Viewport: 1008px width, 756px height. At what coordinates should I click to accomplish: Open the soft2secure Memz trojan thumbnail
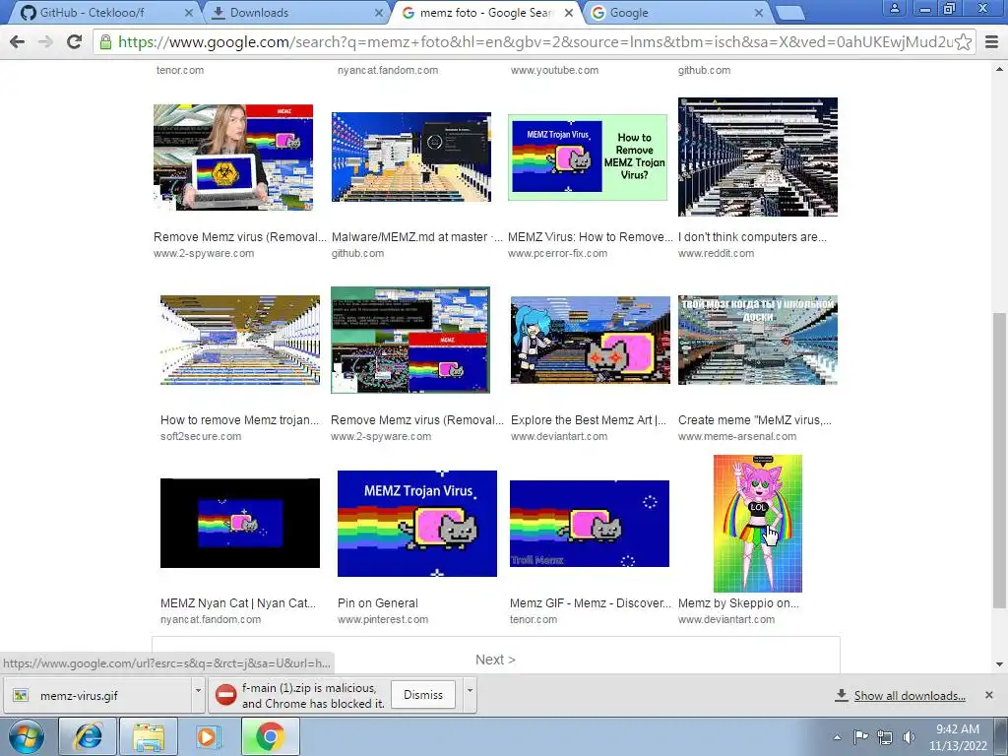pos(240,340)
